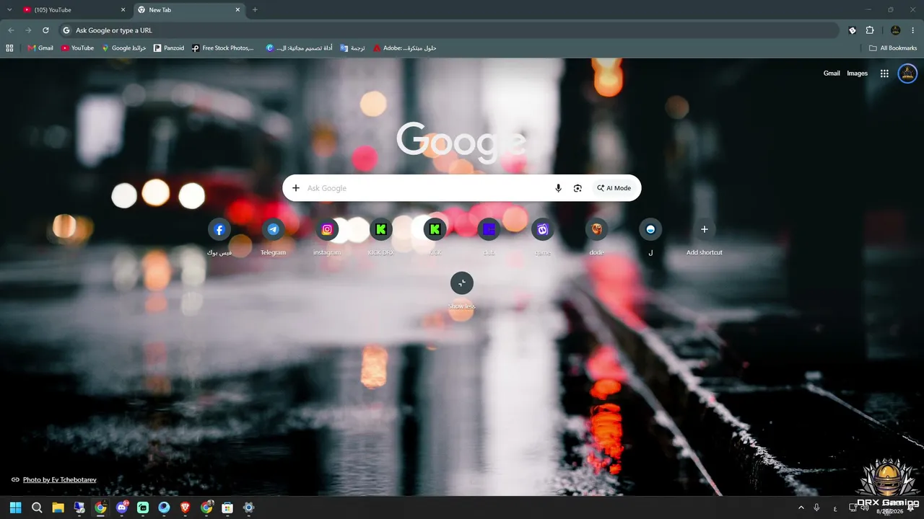The height and width of the screenshot is (519, 924).
Task: Click the address bar
Action: [448, 30]
